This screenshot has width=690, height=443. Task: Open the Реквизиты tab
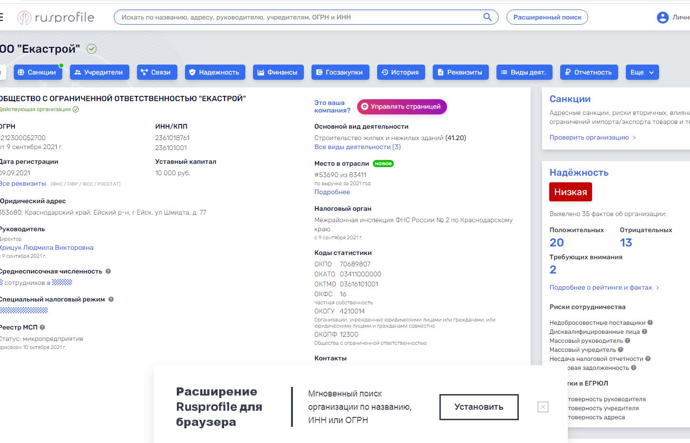pos(460,72)
